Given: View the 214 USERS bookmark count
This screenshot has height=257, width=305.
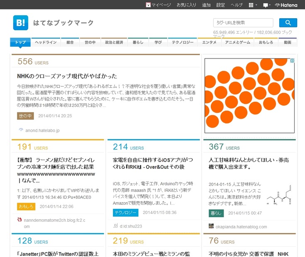Looking at the screenshot, I should [x=128, y=147].
